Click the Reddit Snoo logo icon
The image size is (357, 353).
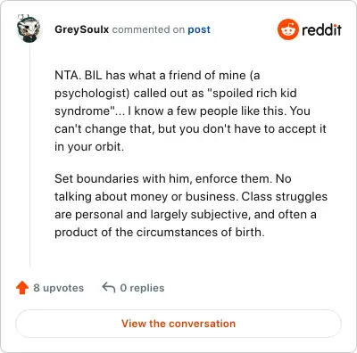pyautogui.click(x=287, y=29)
